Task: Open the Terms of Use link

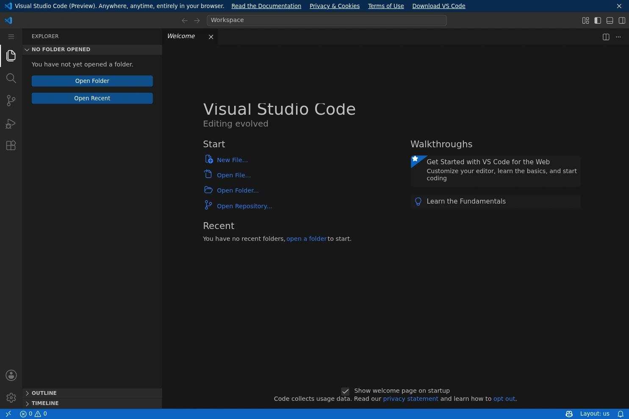Action: (386, 6)
